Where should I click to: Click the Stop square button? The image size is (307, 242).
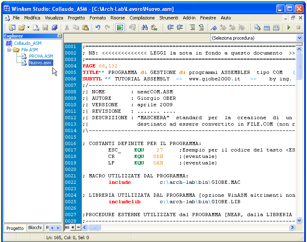click(x=298, y=27)
